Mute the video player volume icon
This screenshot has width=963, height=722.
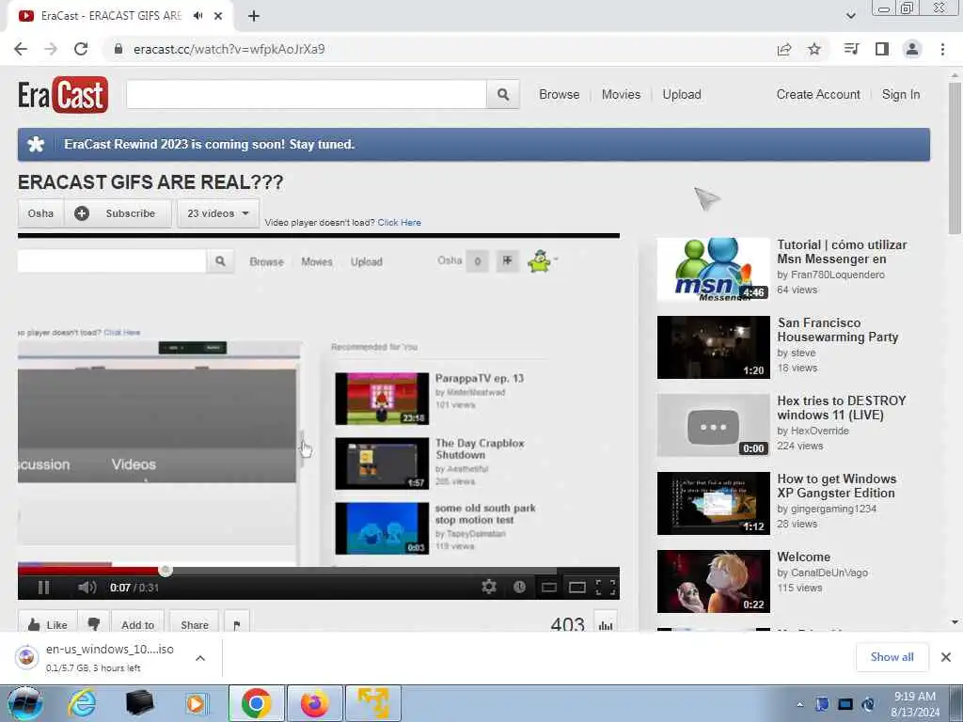pos(87,588)
